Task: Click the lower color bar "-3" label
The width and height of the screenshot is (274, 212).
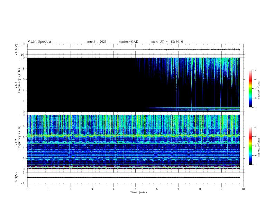Action: click(x=255, y=127)
